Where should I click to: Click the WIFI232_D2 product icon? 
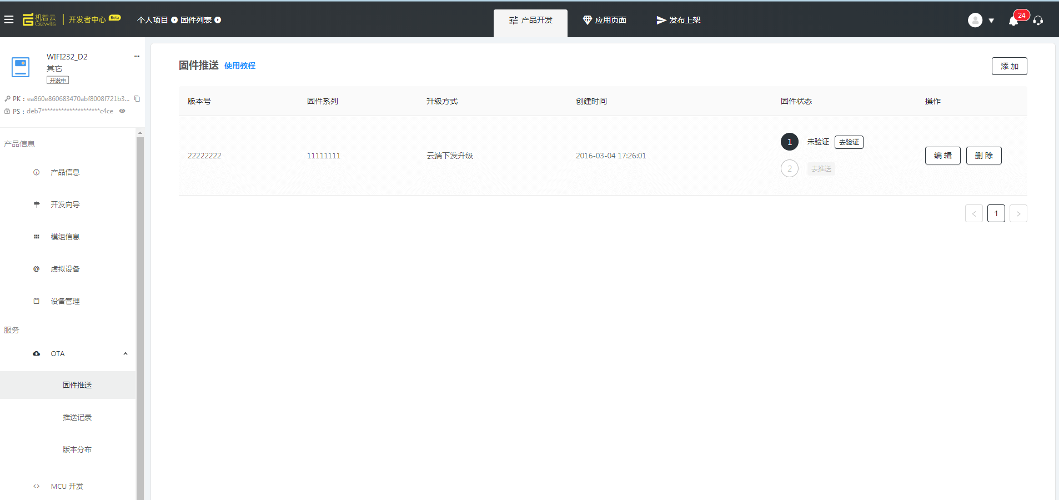point(21,67)
